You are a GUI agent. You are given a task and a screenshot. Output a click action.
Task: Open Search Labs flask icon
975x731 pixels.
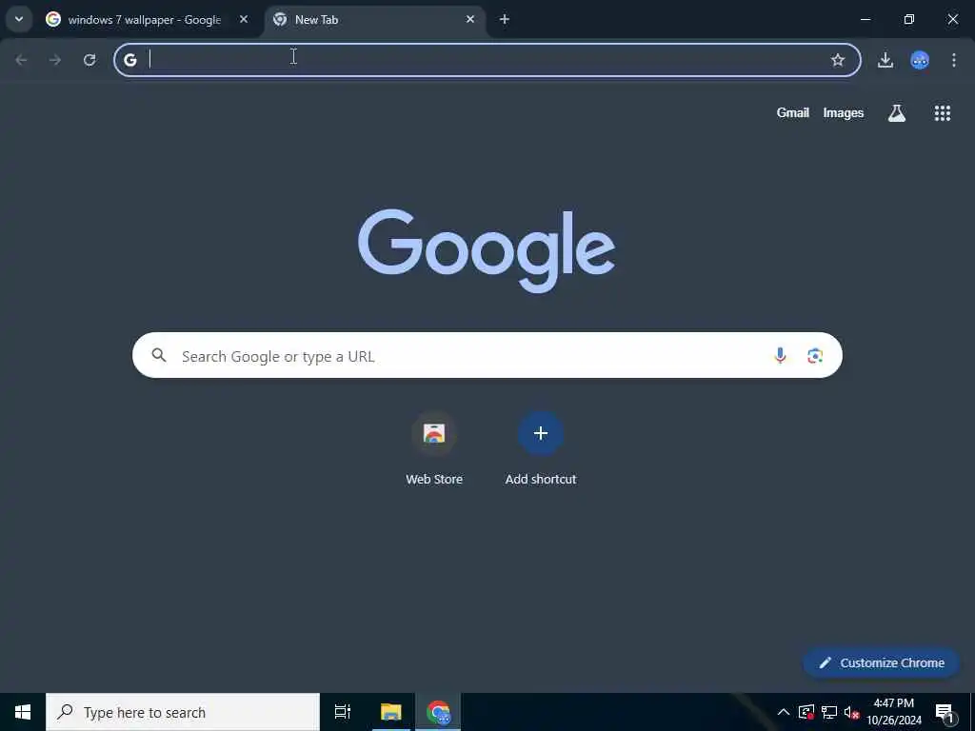[897, 112]
